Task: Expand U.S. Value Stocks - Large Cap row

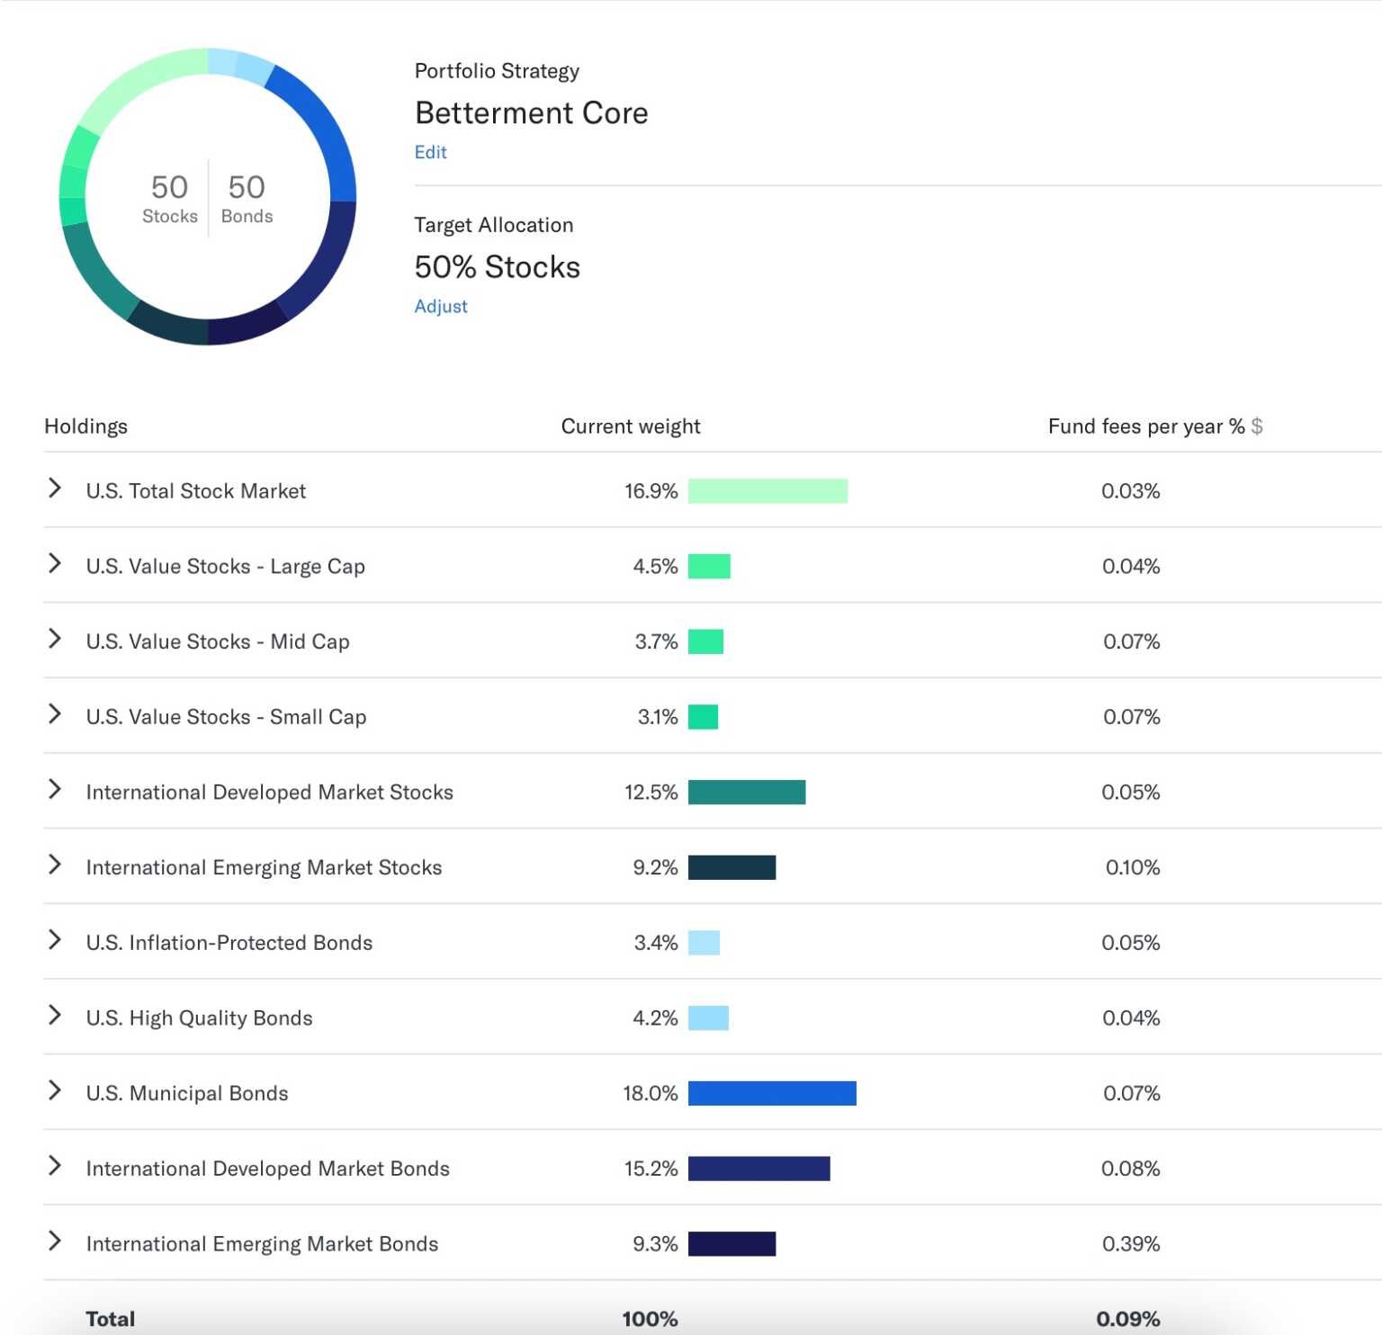Action: [x=55, y=564]
